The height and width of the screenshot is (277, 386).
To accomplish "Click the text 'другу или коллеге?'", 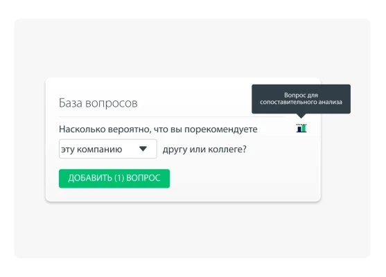I will [x=204, y=150].
